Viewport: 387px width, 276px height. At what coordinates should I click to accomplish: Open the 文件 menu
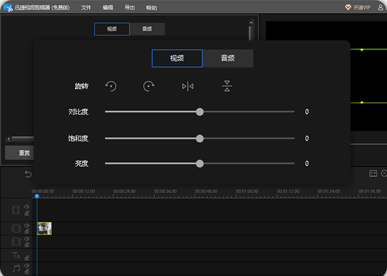coord(86,8)
